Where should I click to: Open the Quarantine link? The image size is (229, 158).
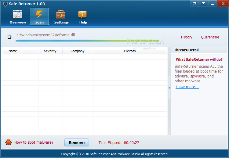(210, 37)
